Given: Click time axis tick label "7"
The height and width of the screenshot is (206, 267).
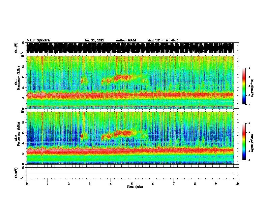Looking at the screenshot, I should [x=174, y=184].
